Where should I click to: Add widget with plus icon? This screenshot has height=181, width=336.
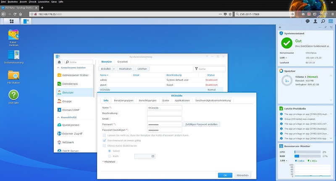(x=280, y=27)
